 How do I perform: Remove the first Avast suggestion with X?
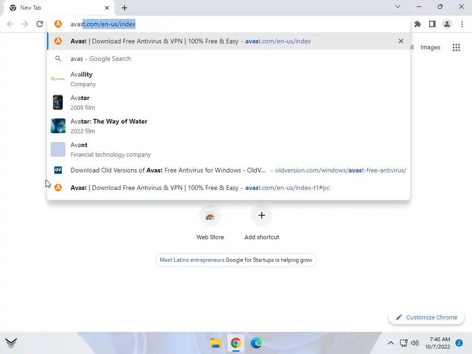coord(401,41)
